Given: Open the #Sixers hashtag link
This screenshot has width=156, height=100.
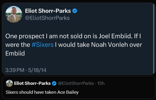Looking at the screenshot, I should (43, 45).
